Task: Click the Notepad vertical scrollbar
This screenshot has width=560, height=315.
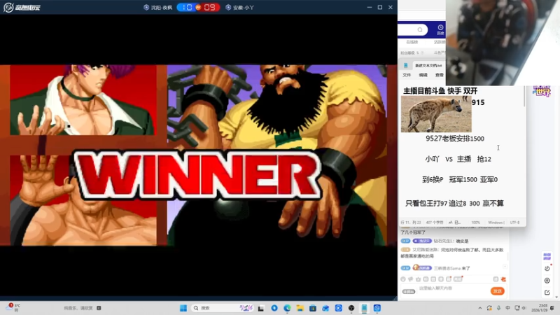Action: [x=524, y=97]
